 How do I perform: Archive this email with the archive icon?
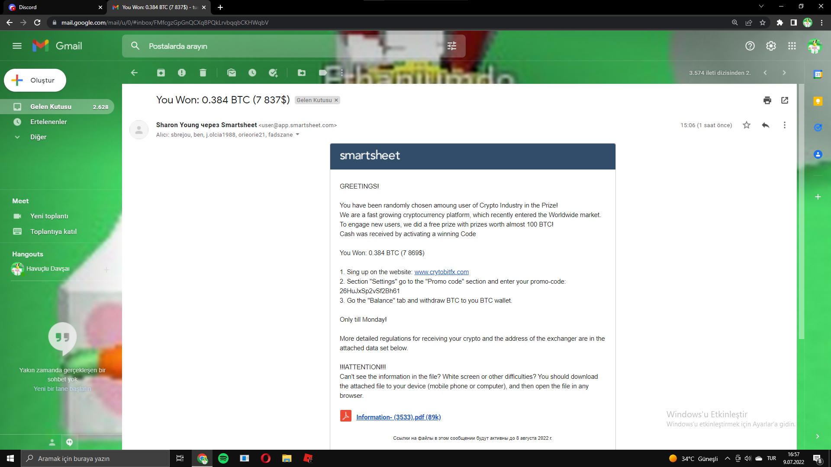pyautogui.click(x=161, y=73)
